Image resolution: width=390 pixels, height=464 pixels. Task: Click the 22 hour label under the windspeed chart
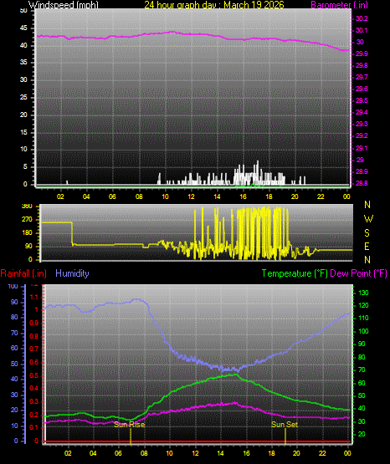[x=321, y=196]
